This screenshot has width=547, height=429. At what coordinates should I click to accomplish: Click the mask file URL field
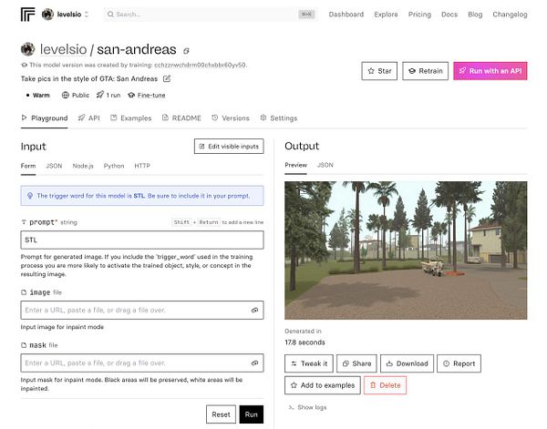tap(142, 363)
